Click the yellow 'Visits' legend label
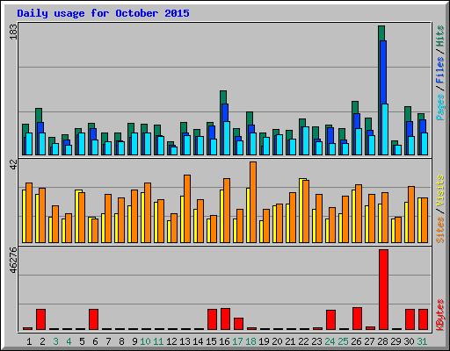Viewport: 450px width, 351px height. 440,191
